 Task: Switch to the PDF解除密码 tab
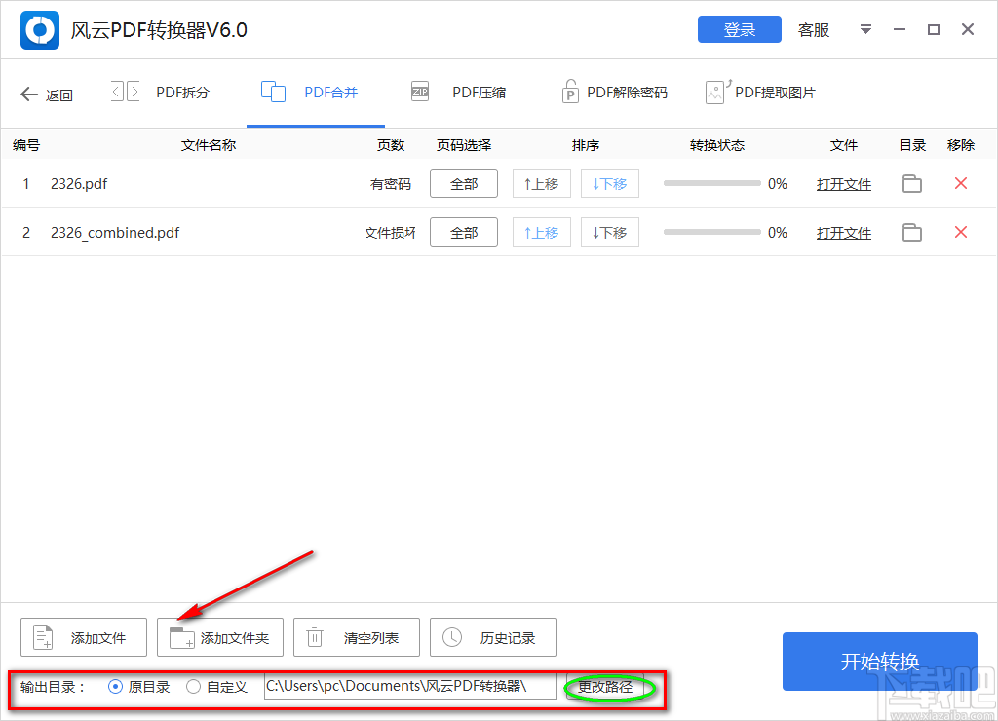627,93
